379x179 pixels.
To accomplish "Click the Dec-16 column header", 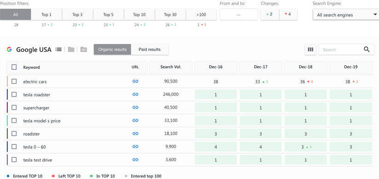I will click(216, 67).
